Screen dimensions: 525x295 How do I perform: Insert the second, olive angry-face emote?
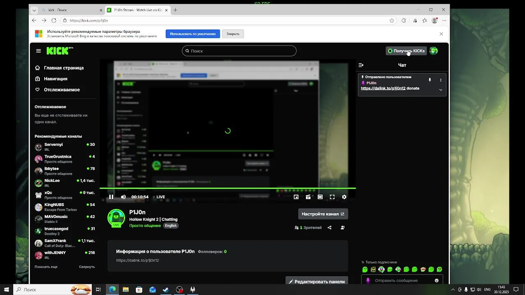pos(373,270)
